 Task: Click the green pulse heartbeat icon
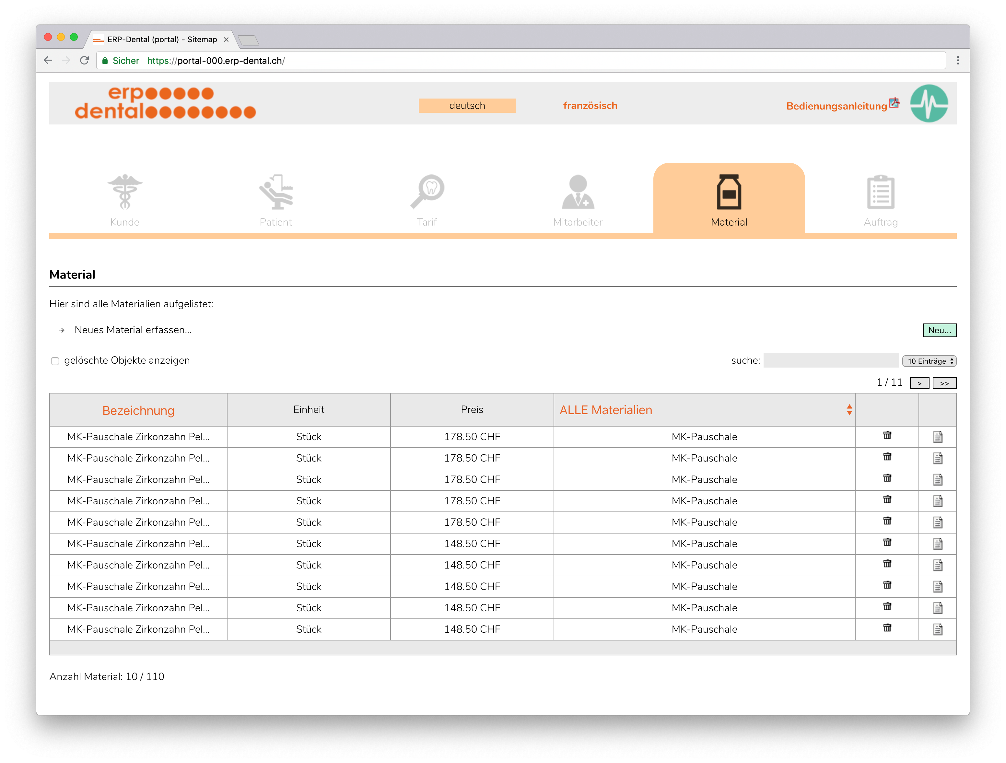click(x=929, y=104)
